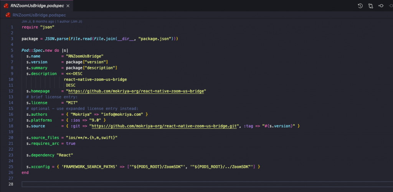Click the info@mokriya.com email string

coord(121,114)
